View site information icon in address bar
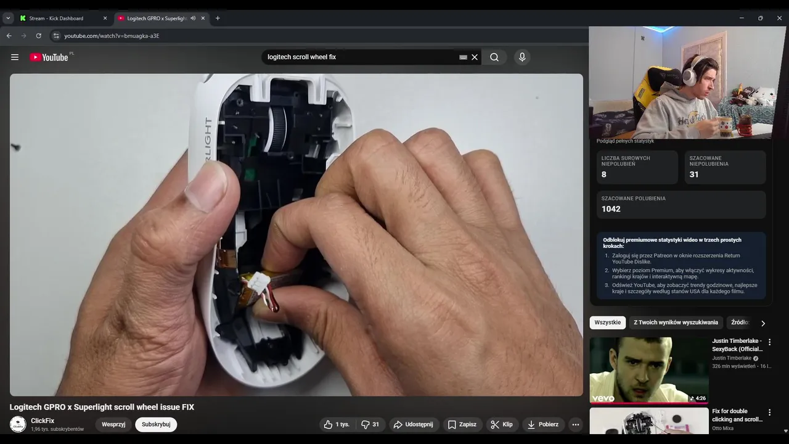The width and height of the screenshot is (789, 444). coord(56,36)
